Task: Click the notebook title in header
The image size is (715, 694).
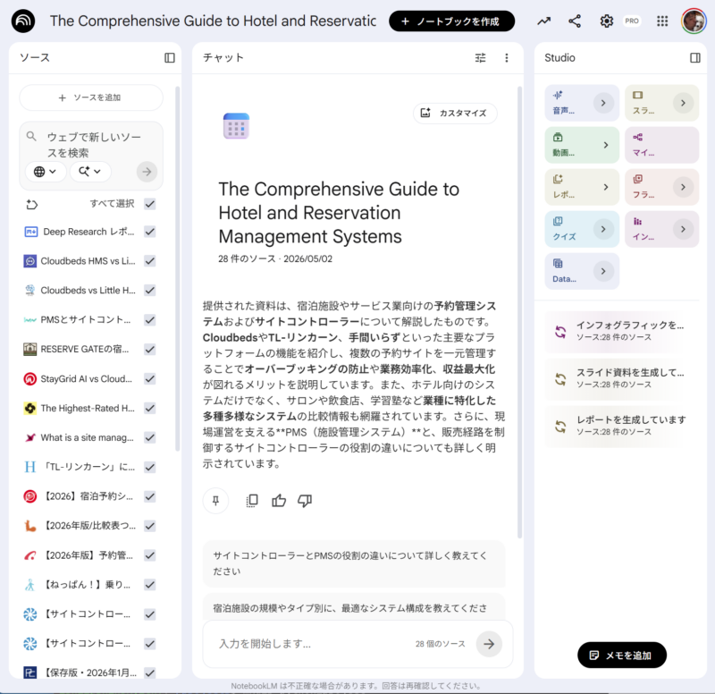Action: click(x=213, y=21)
